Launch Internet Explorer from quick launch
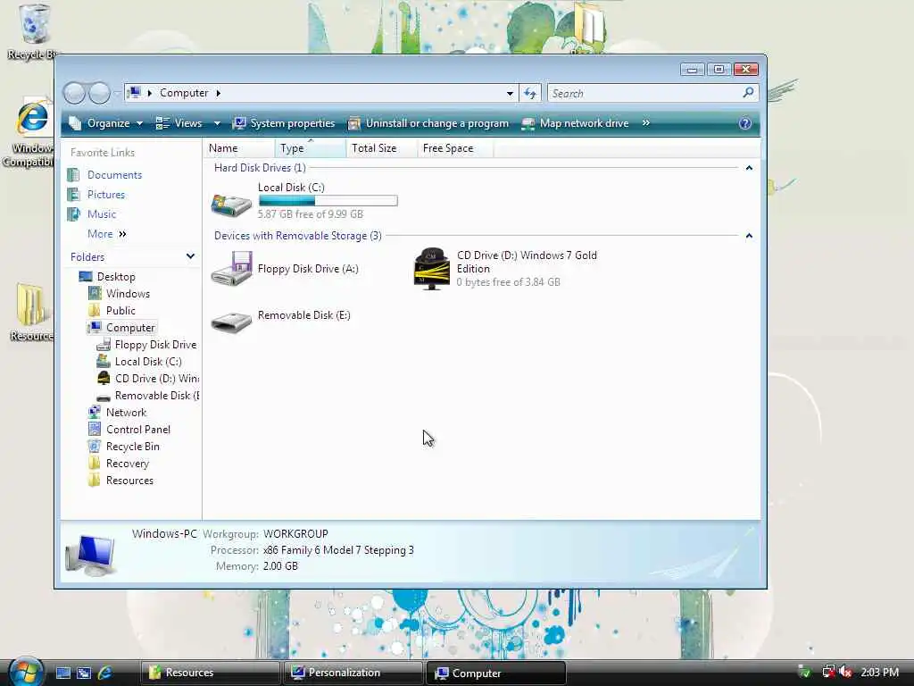This screenshot has height=686, width=914. (x=105, y=673)
